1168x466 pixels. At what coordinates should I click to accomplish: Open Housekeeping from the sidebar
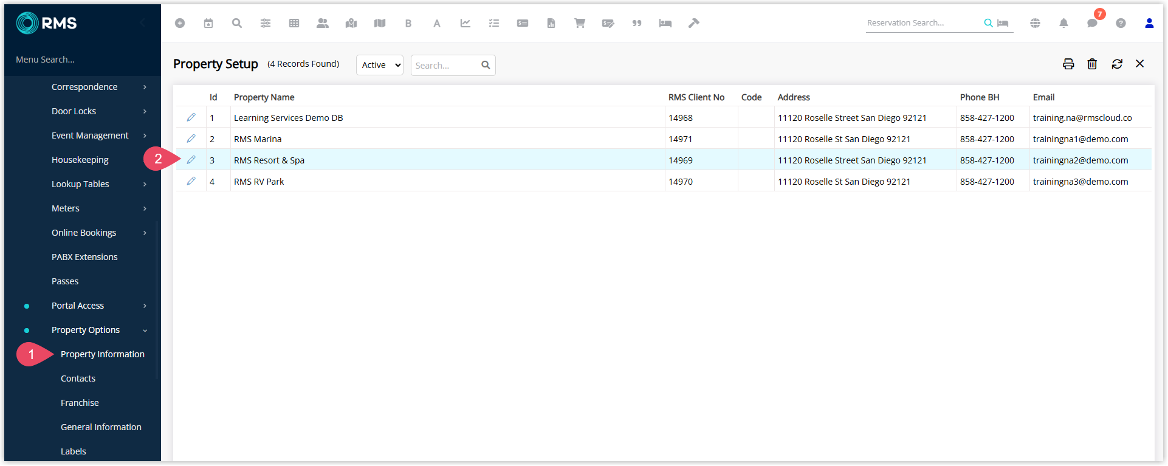coord(80,160)
